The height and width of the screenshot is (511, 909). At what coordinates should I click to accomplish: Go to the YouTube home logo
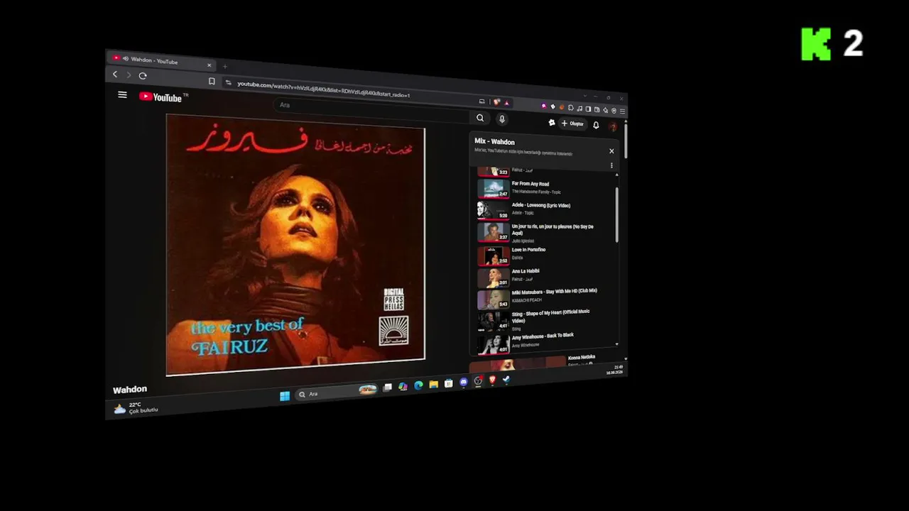coord(161,97)
